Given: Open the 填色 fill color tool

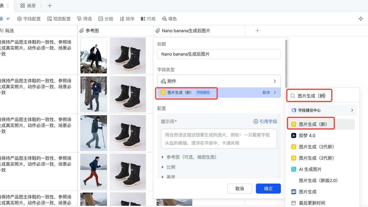Looking at the screenshot, I should [170, 19].
